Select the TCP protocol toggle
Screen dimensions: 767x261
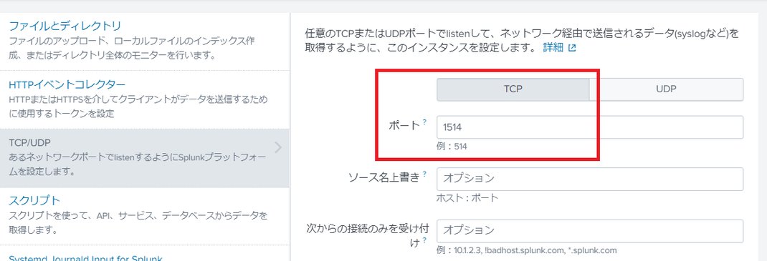coord(513,89)
